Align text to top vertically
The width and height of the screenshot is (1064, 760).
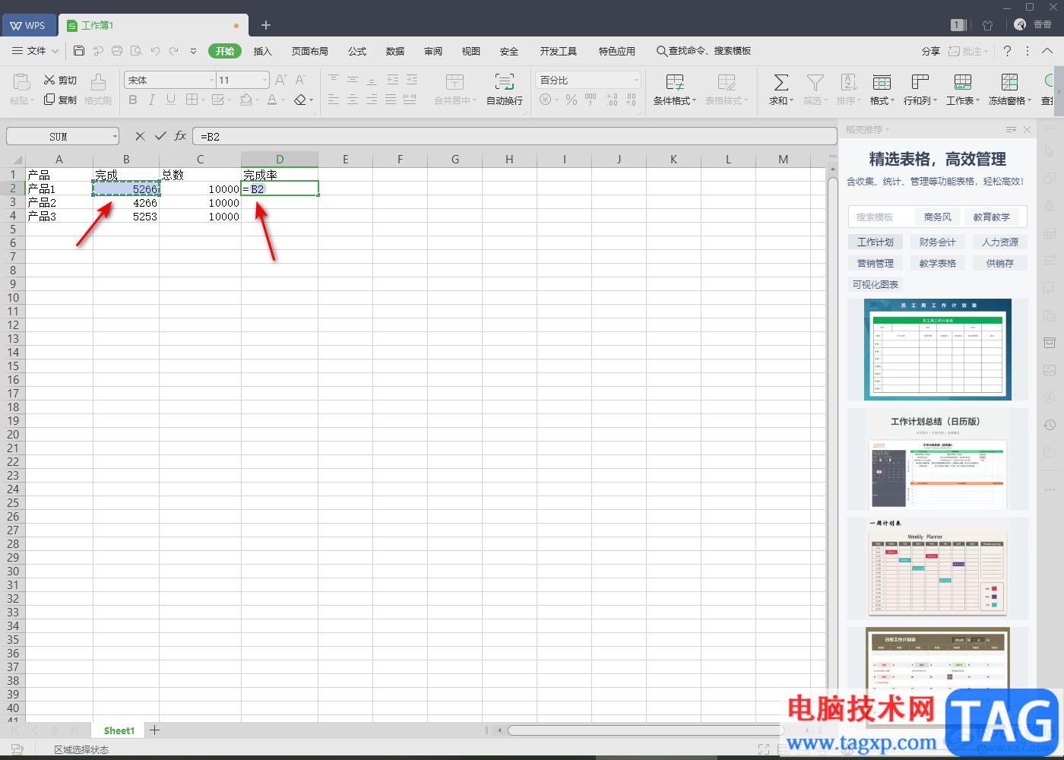coord(334,79)
